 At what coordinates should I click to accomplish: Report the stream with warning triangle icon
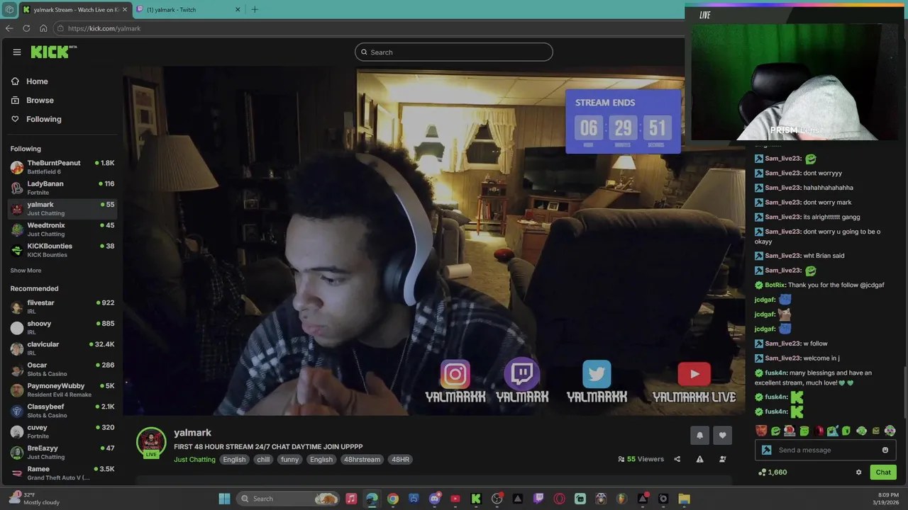(x=699, y=459)
